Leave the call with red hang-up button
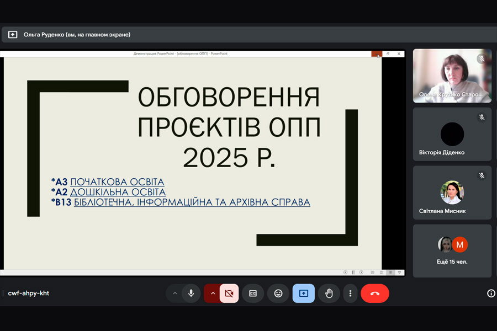Image resolution: width=497 pixels, height=331 pixels. point(375,293)
